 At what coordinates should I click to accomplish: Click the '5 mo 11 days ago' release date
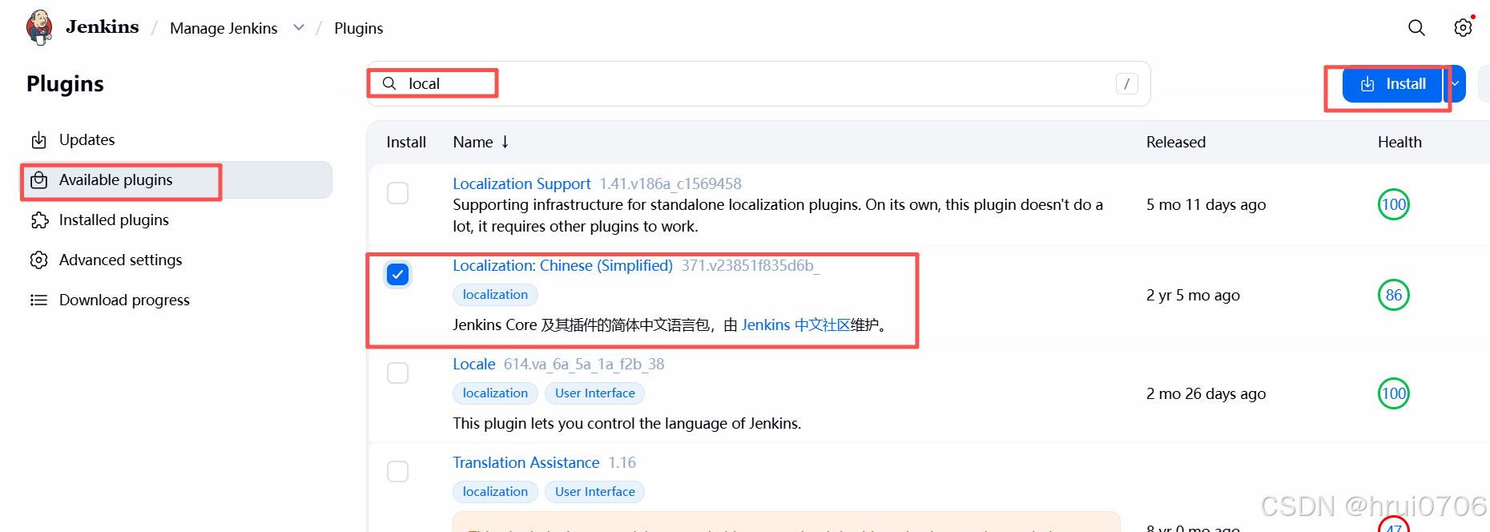pos(1206,204)
